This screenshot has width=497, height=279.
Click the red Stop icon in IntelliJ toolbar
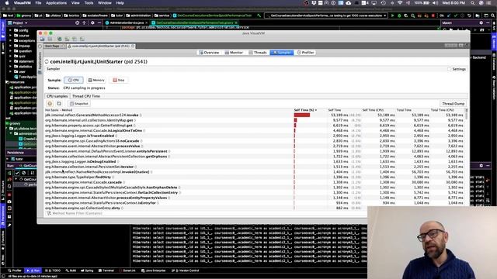pyautogui.click(x=433, y=15)
